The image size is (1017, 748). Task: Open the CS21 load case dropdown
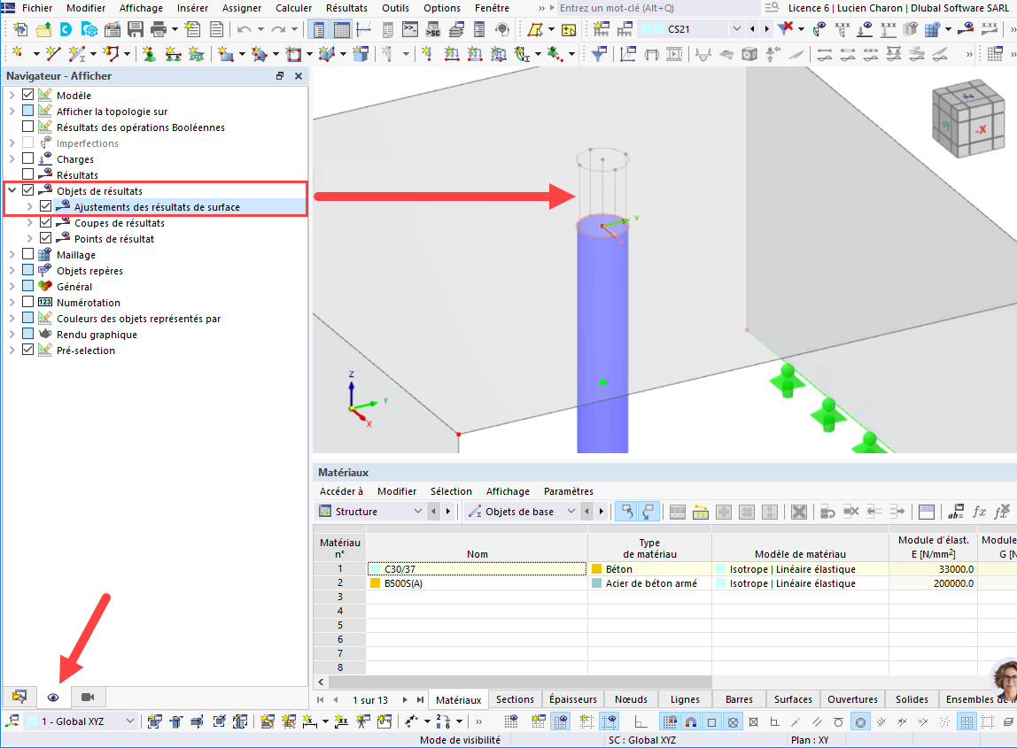736,29
